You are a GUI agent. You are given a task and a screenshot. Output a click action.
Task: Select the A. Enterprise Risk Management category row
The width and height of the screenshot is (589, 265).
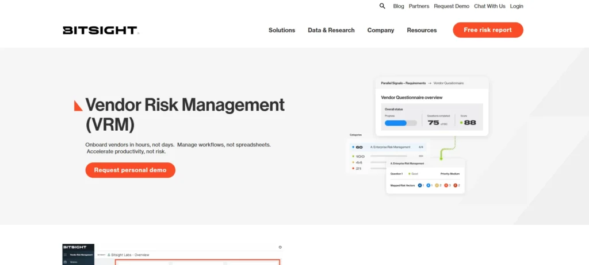(388, 147)
